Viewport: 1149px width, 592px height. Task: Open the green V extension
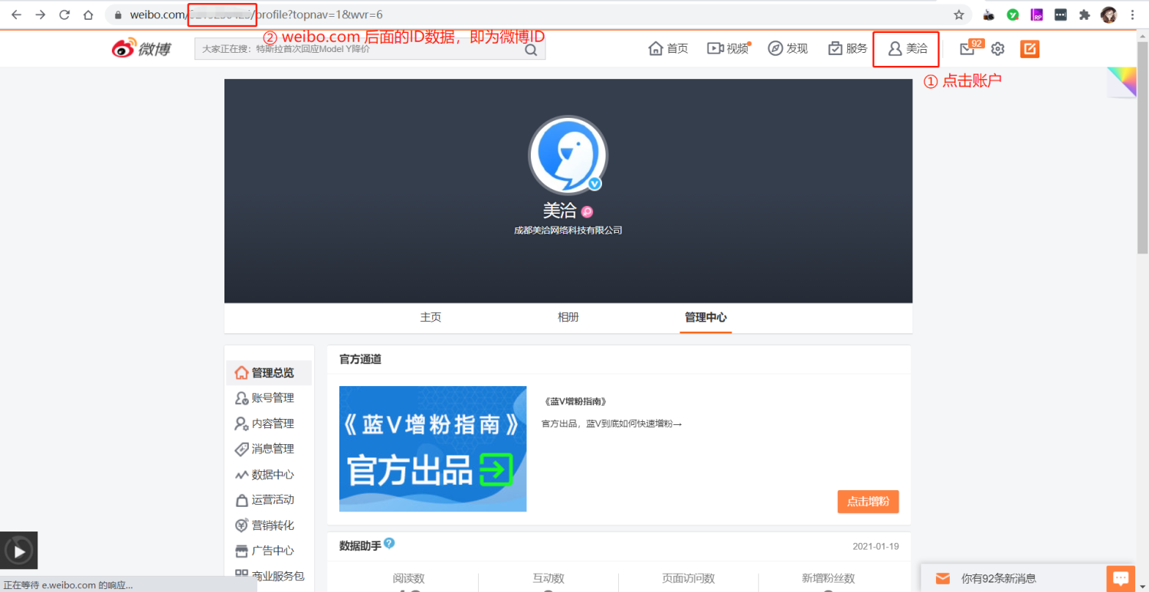pyautogui.click(x=1013, y=15)
